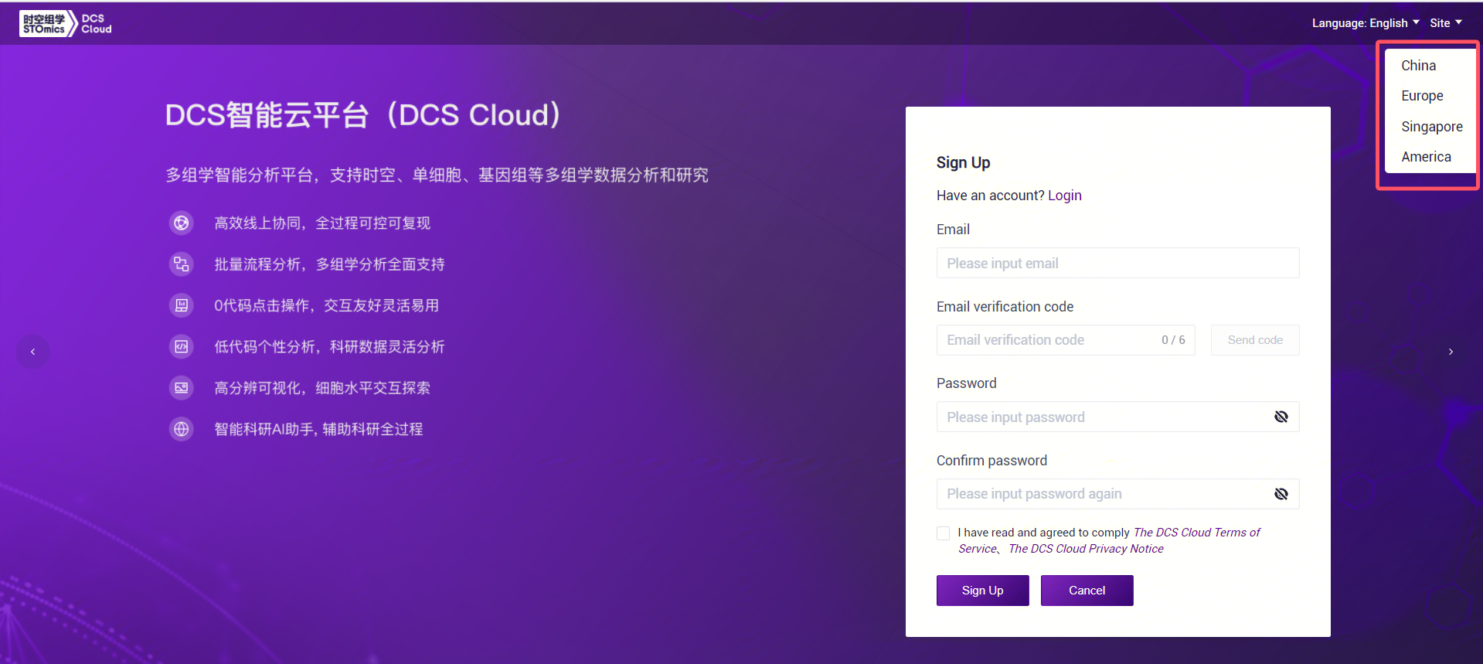Screen dimensions: 1483x664
Task: Click the Login link
Action: (x=1065, y=196)
